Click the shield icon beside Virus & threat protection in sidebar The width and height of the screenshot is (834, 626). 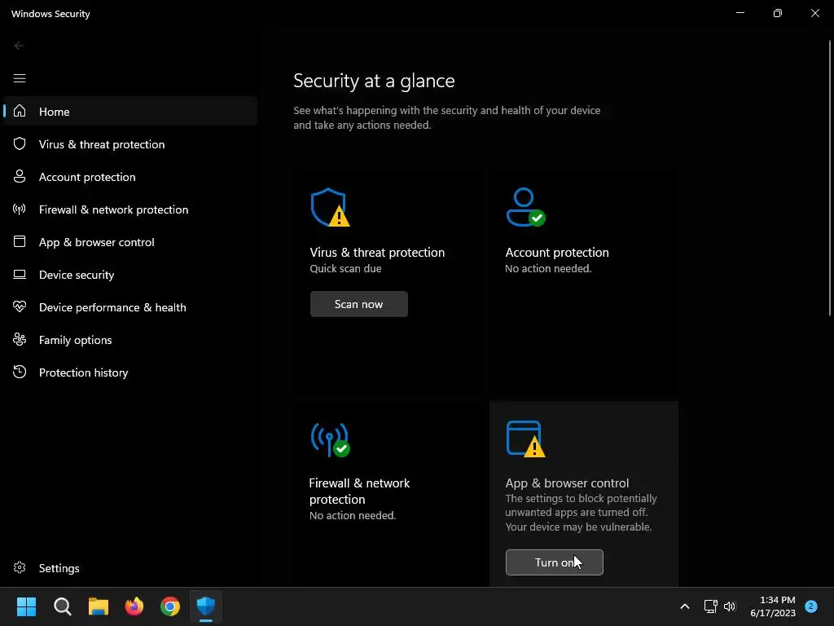(x=20, y=143)
